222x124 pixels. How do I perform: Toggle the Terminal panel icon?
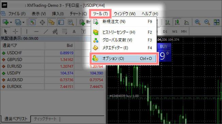(61, 22)
